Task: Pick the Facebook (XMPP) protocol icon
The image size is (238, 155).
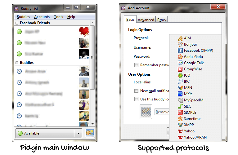Action: [180, 51]
